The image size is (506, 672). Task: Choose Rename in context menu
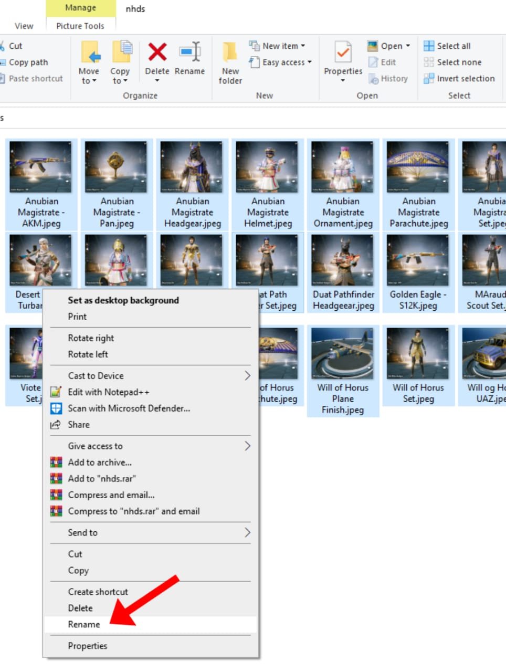click(x=150, y=625)
